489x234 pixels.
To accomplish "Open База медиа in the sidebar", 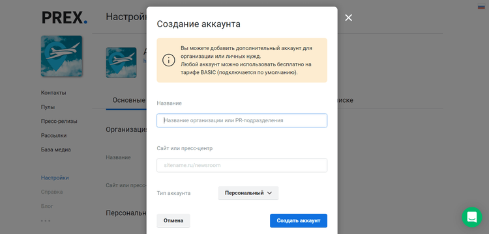I will pos(56,149).
